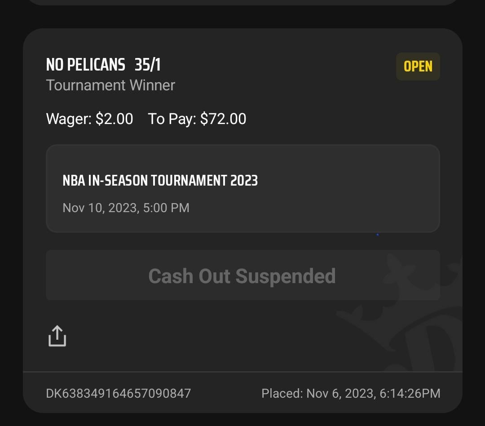Click the Placed label in the footer

click(282, 394)
